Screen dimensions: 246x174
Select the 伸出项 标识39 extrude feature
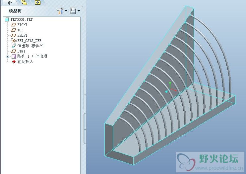point(30,46)
